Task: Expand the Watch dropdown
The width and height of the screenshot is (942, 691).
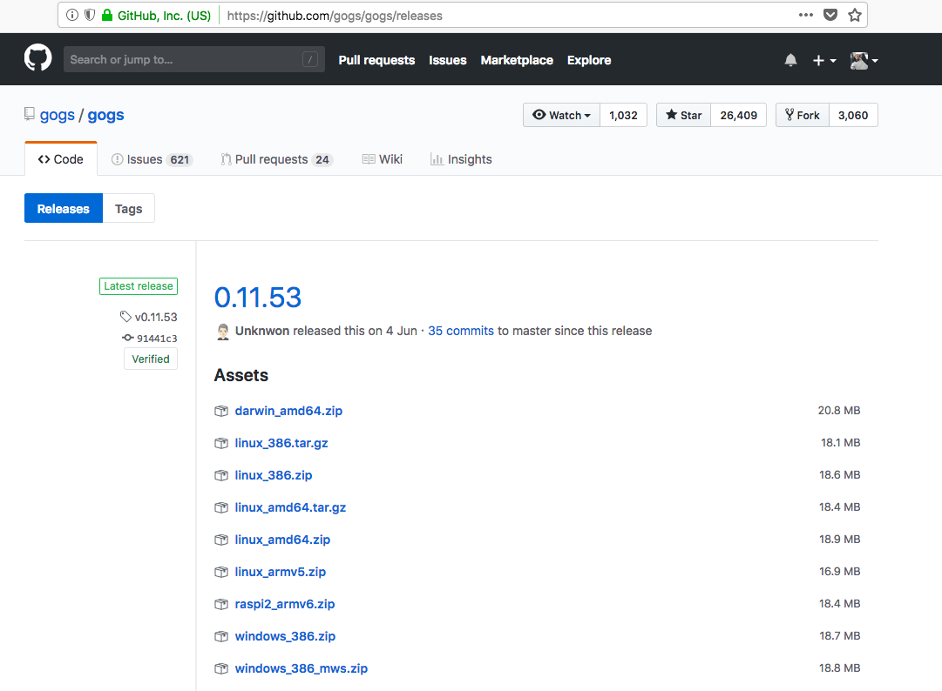Action: click(x=561, y=115)
